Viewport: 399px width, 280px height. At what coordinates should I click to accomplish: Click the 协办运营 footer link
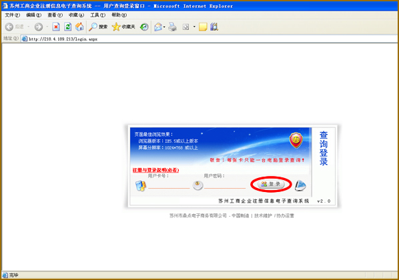[x=286, y=215]
